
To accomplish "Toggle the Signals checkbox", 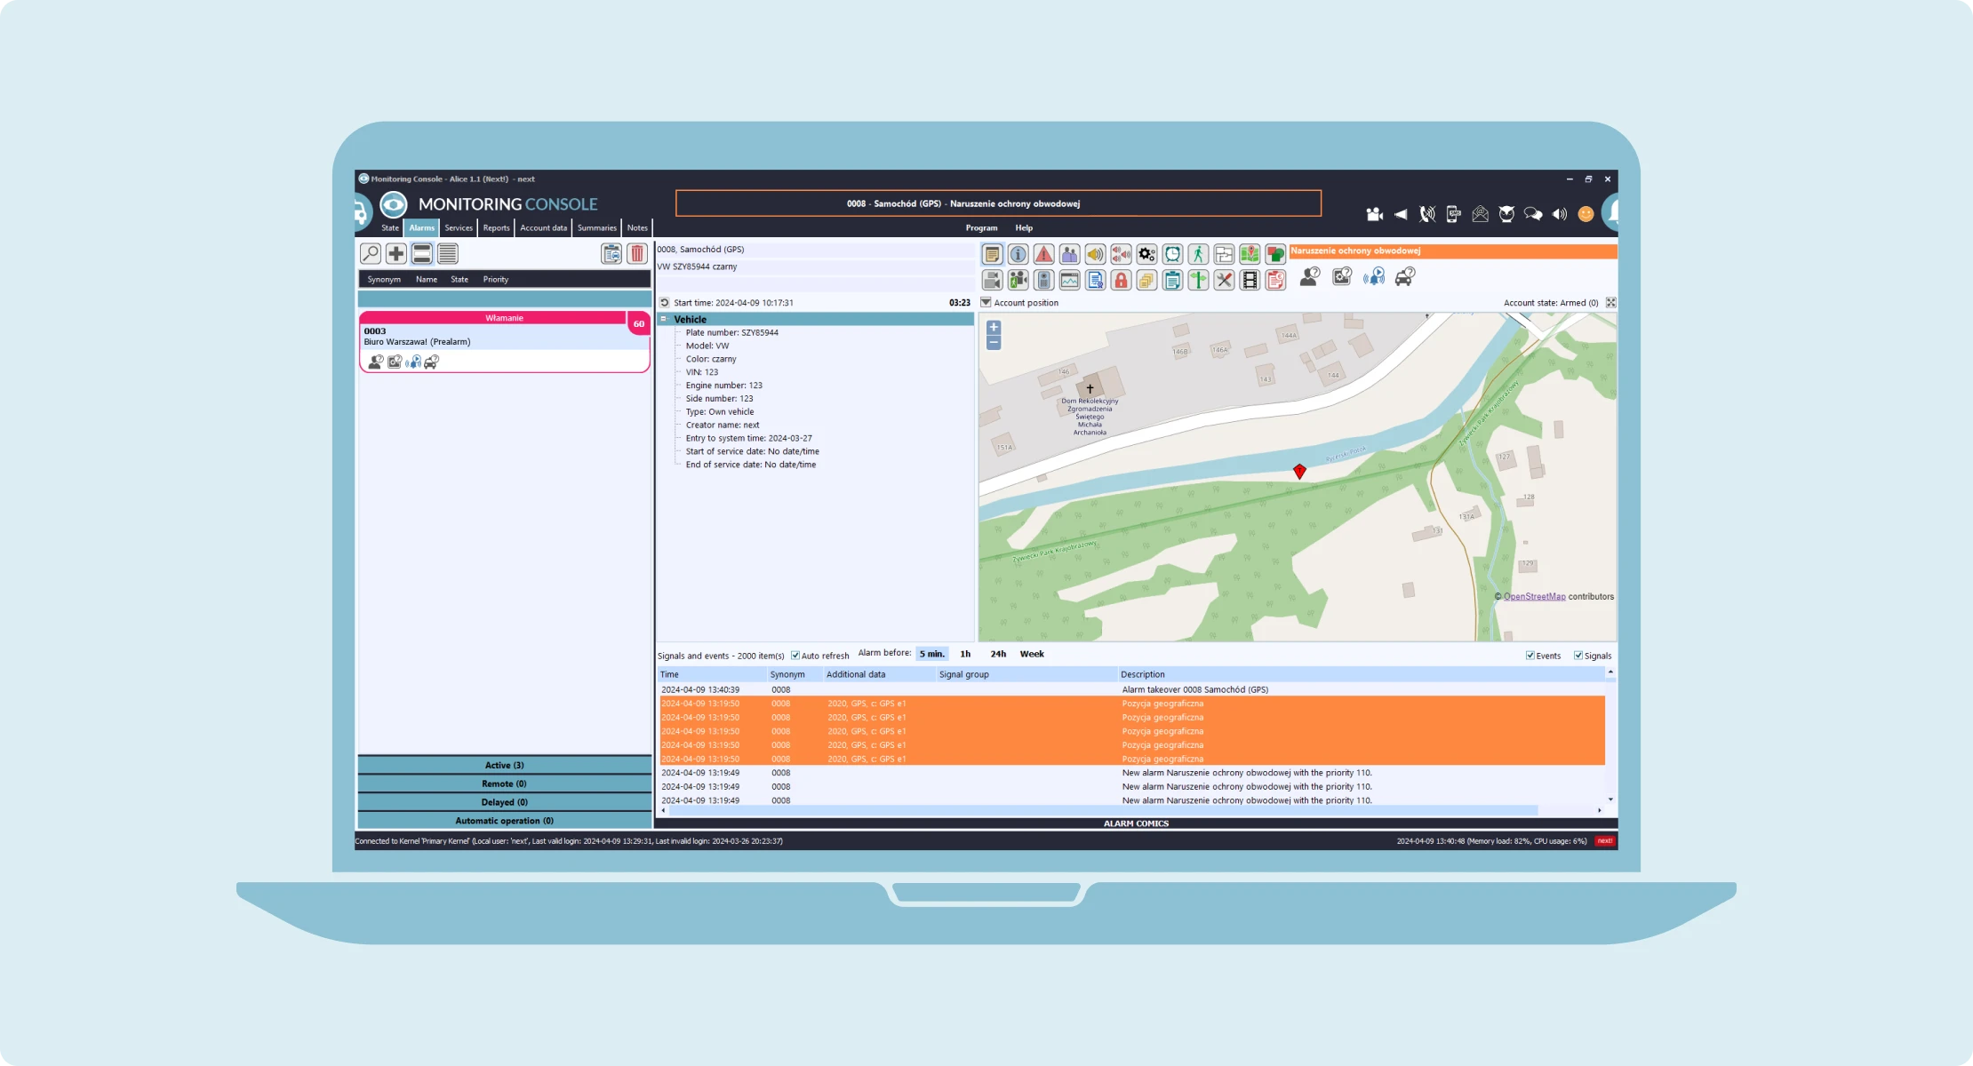I will coord(1578,656).
